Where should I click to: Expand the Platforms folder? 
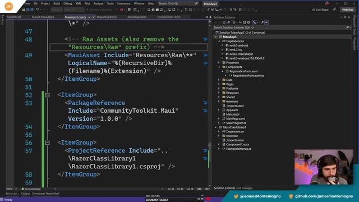point(219,89)
